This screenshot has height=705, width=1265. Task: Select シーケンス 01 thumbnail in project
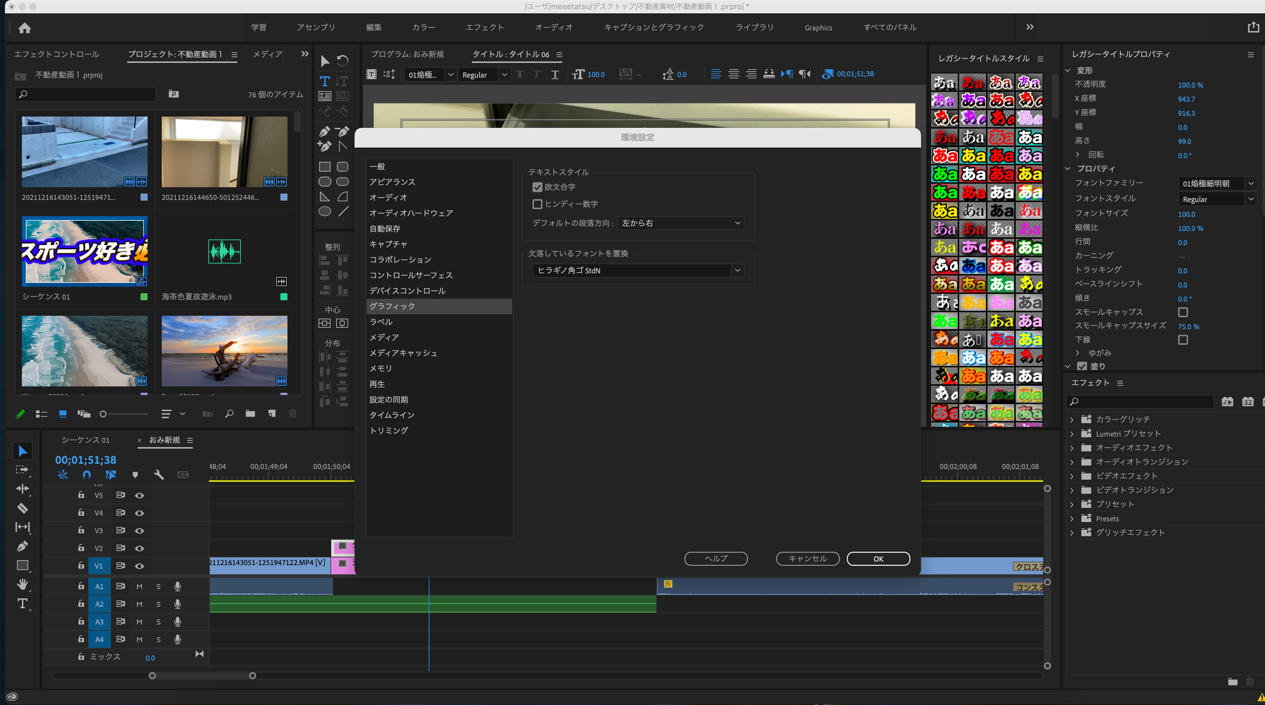pyautogui.click(x=84, y=251)
